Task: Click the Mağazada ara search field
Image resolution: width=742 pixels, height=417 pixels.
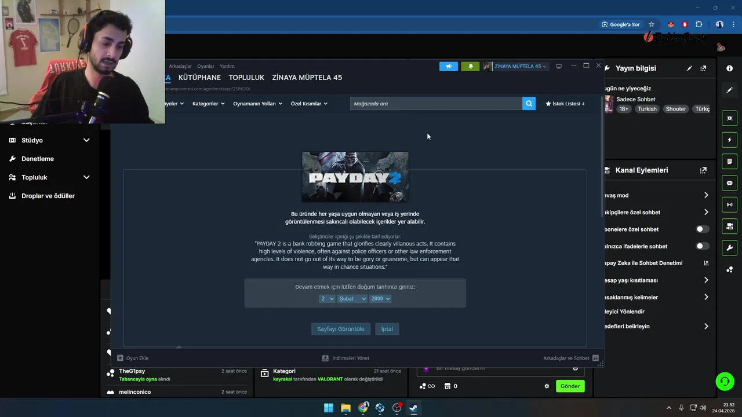Action: point(436,104)
